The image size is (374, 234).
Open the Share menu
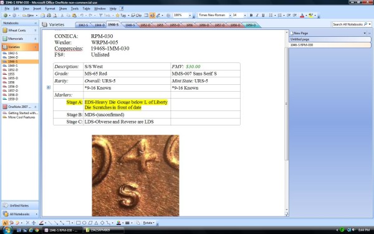(x=63, y=9)
